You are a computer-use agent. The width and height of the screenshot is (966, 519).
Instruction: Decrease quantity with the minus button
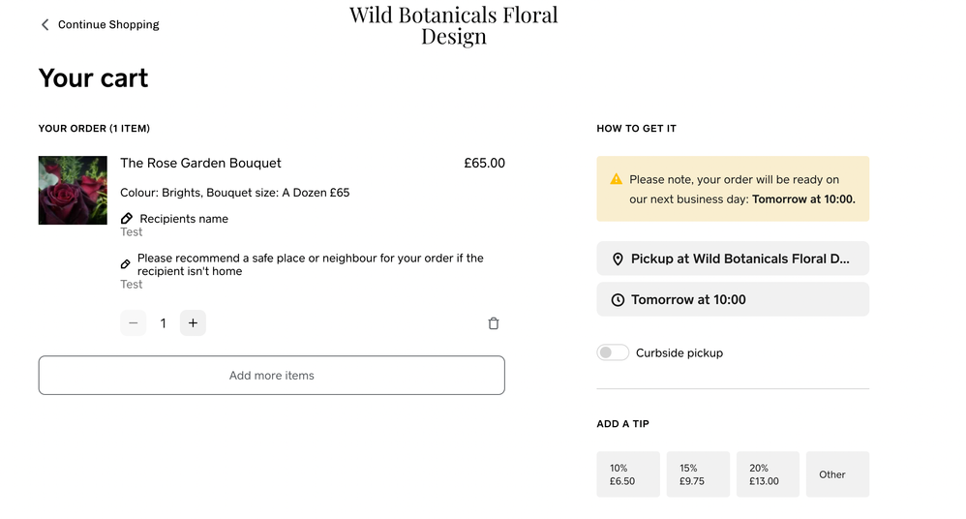click(x=134, y=323)
